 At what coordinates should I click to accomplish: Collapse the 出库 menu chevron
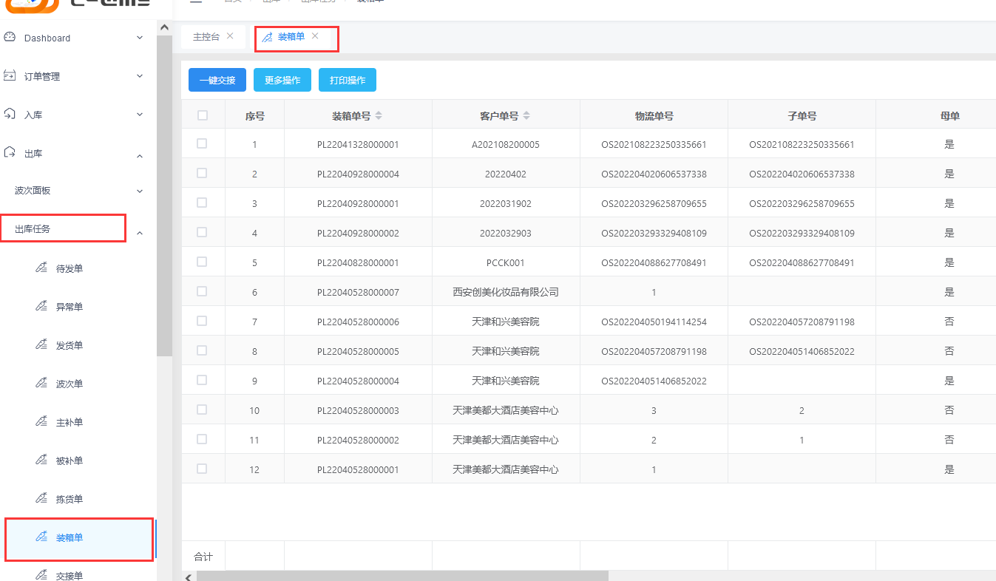[140, 156]
